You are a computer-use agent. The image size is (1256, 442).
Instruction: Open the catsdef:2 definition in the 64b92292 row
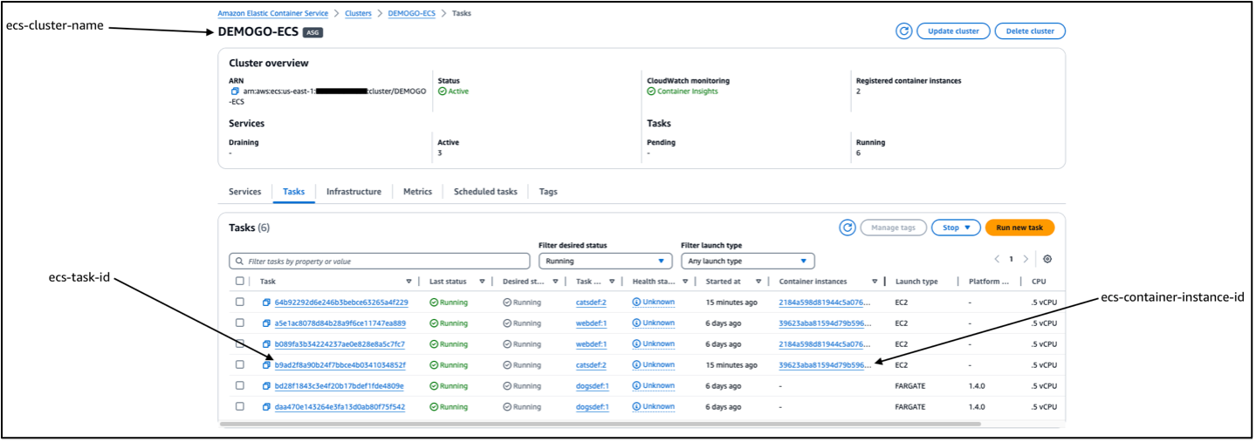(x=591, y=303)
